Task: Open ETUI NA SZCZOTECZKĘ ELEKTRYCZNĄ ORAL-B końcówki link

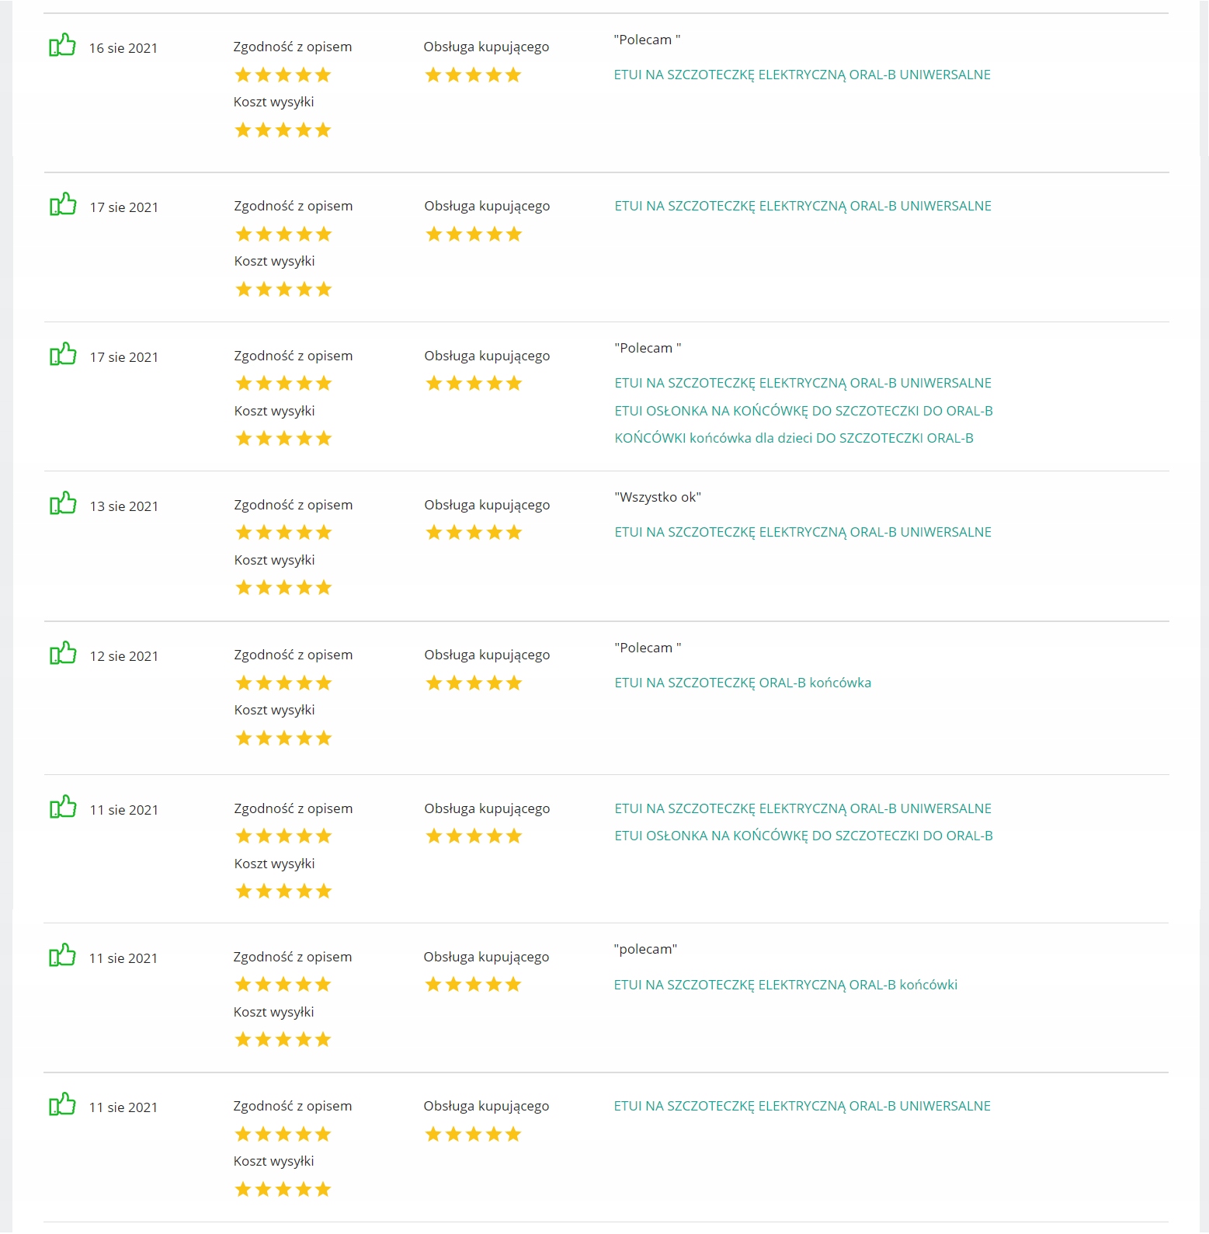Action: pyautogui.click(x=785, y=985)
